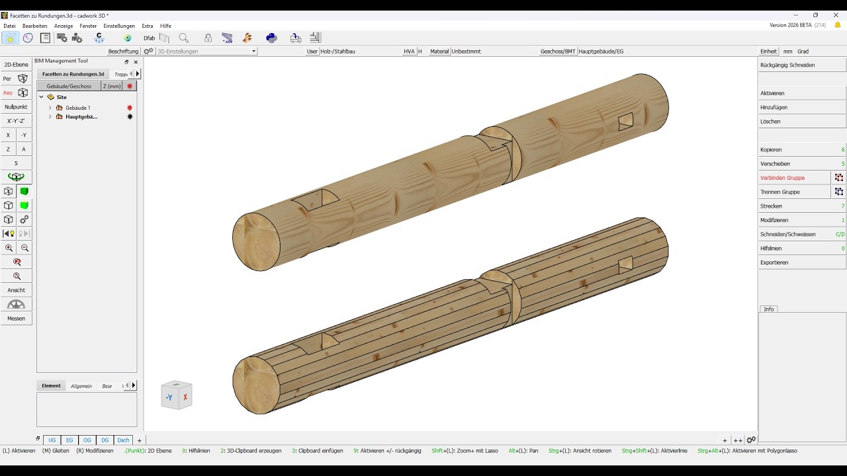Click the Dfab toolbar icon
Image resolution: width=847 pixels, height=476 pixels.
pos(149,38)
